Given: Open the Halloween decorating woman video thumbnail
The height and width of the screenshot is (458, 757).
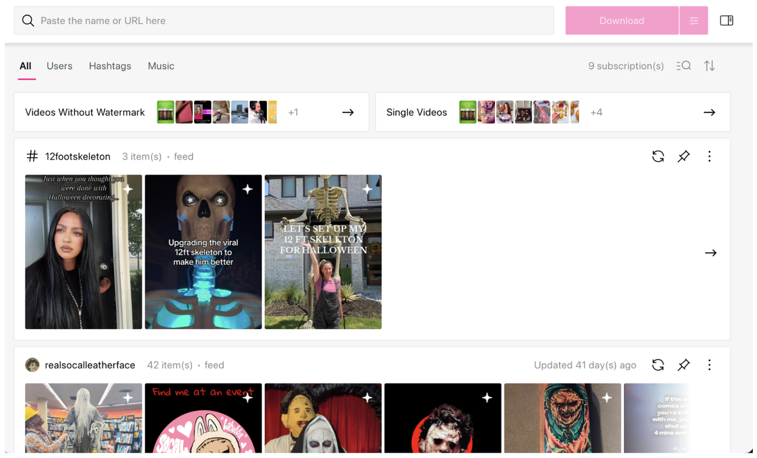Looking at the screenshot, I should coord(83,252).
